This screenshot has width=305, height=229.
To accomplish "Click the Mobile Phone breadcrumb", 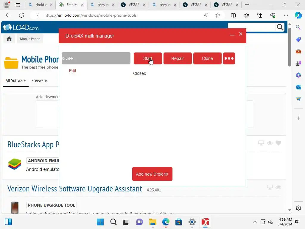I will click(30, 39).
